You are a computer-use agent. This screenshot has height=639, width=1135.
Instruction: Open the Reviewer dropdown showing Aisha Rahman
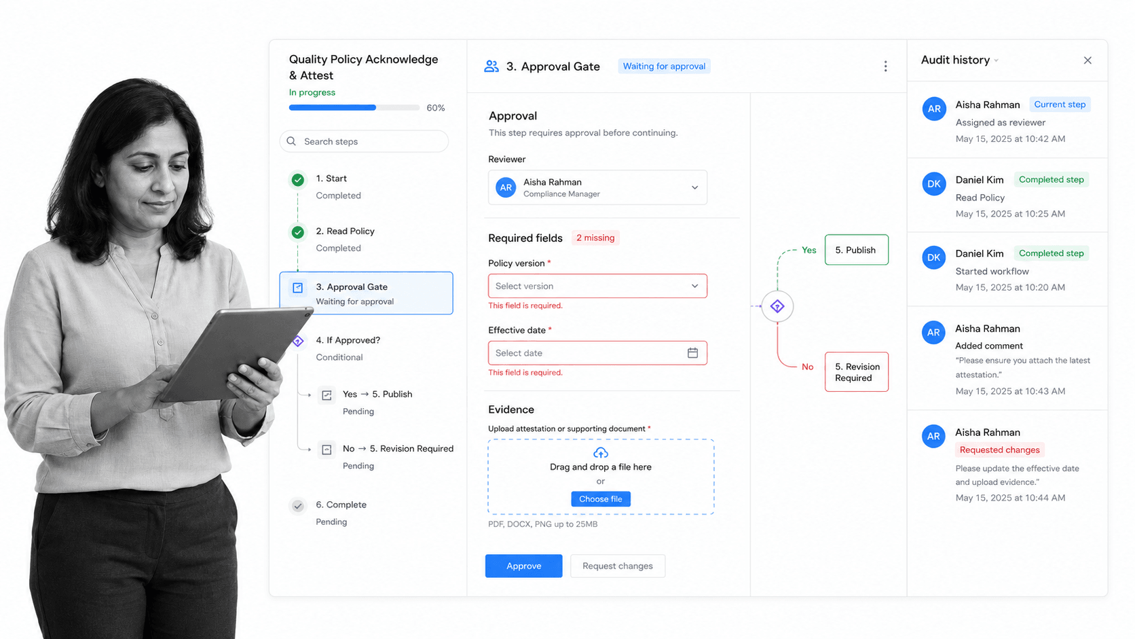point(597,187)
